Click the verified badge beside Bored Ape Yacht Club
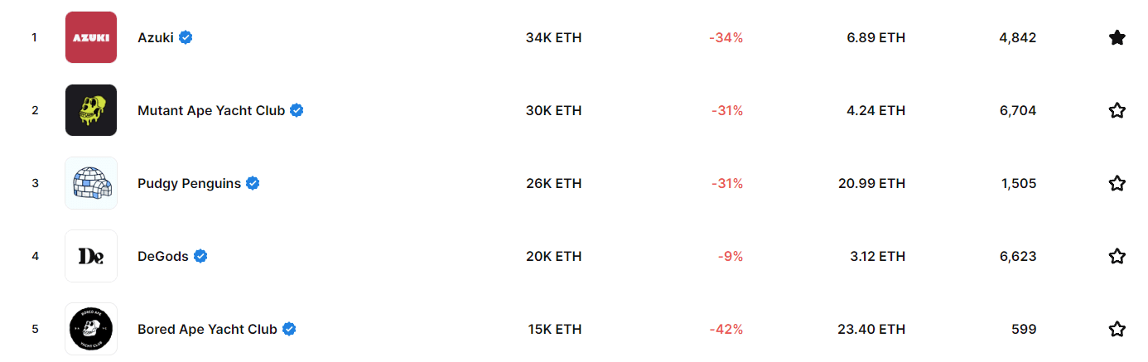The image size is (1148, 362). 289,329
